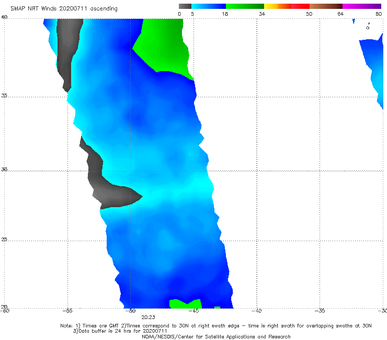Click the color bar label "18"
Image resolution: width=387 pixels, height=340 pixels.
[x=225, y=14]
